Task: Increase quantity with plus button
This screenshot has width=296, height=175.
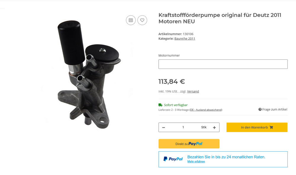Action: point(214,127)
